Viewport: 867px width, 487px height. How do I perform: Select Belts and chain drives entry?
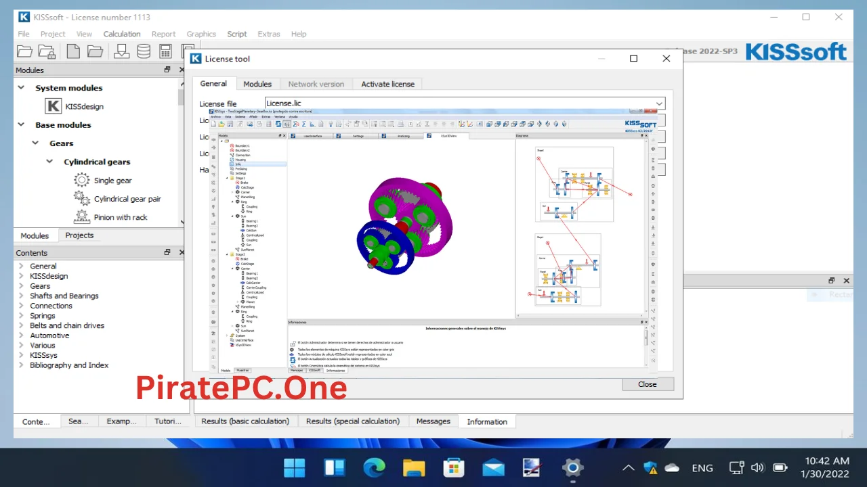coord(67,325)
